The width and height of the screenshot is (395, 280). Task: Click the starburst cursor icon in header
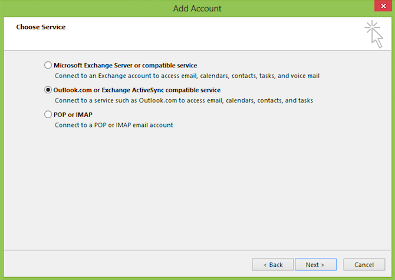point(374,34)
